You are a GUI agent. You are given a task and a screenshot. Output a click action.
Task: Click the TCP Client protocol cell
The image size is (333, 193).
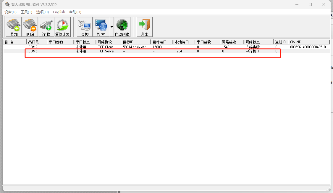[105, 47]
